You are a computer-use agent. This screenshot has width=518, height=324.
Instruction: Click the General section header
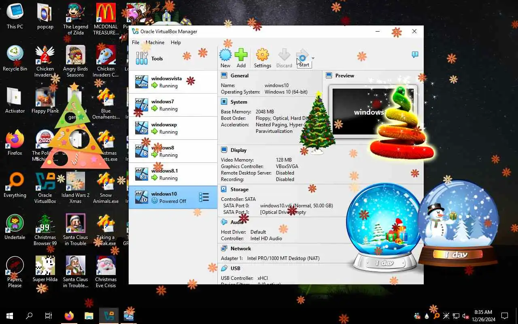click(240, 76)
